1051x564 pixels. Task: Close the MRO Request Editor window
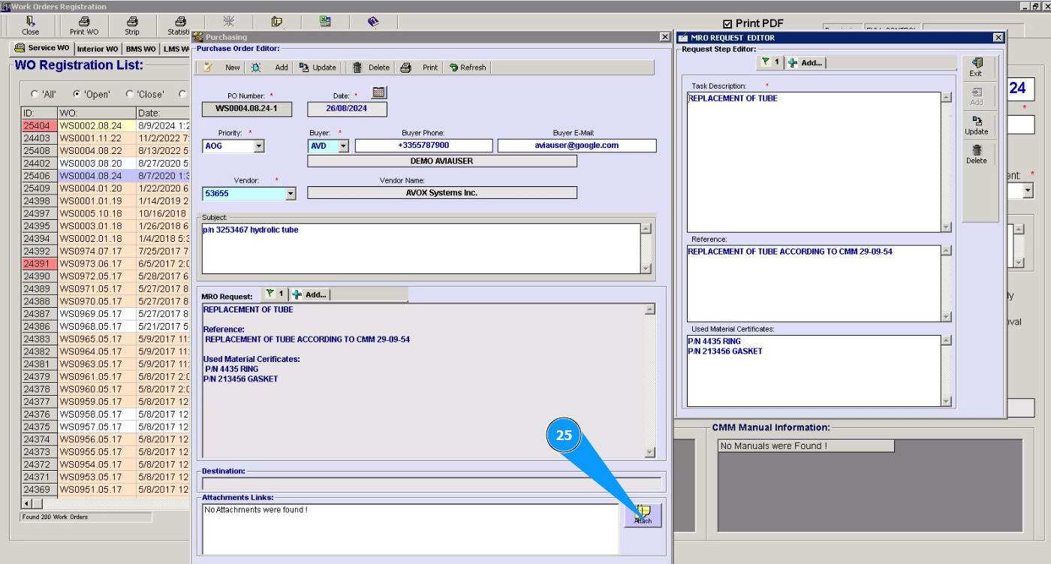click(x=998, y=38)
